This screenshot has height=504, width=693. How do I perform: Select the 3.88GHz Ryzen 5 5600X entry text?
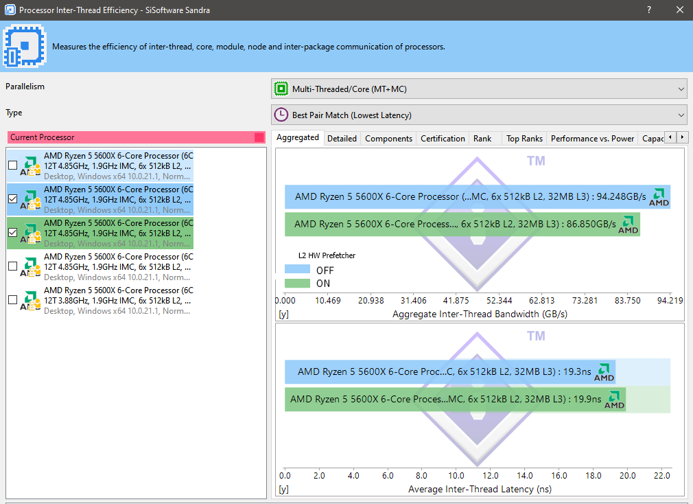pos(119,301)
